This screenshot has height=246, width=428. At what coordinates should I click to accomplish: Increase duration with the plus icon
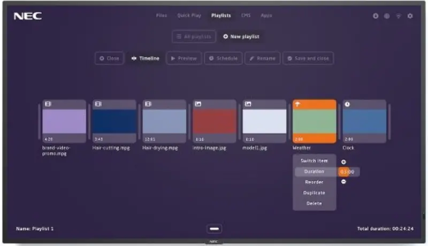[x=343, y=162]
